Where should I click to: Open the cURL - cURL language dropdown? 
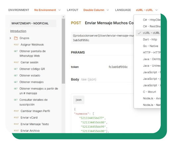147,10
